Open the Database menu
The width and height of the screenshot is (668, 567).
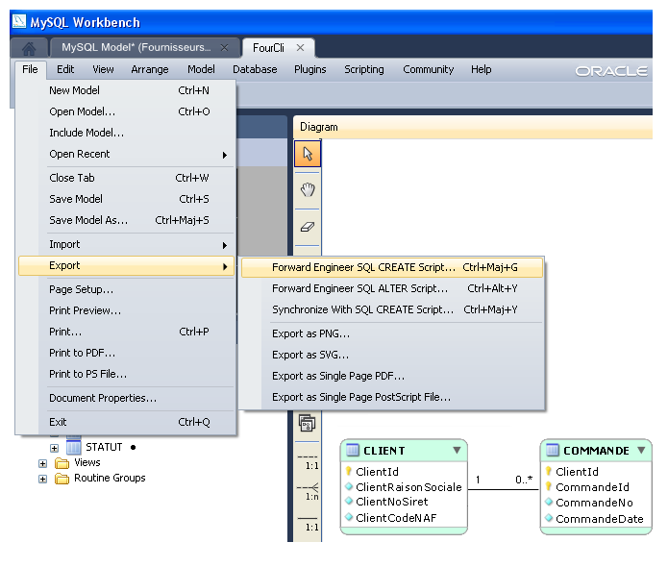(x=255, y=69)
